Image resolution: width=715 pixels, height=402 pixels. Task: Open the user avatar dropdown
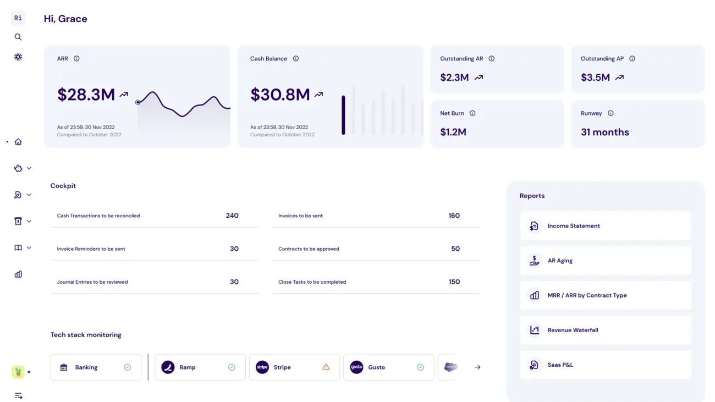21,372
